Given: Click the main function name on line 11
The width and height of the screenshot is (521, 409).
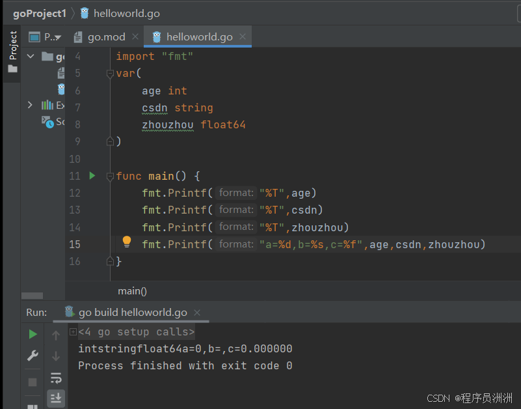Looking at the screenshot, I should click(x=161, y=176).
